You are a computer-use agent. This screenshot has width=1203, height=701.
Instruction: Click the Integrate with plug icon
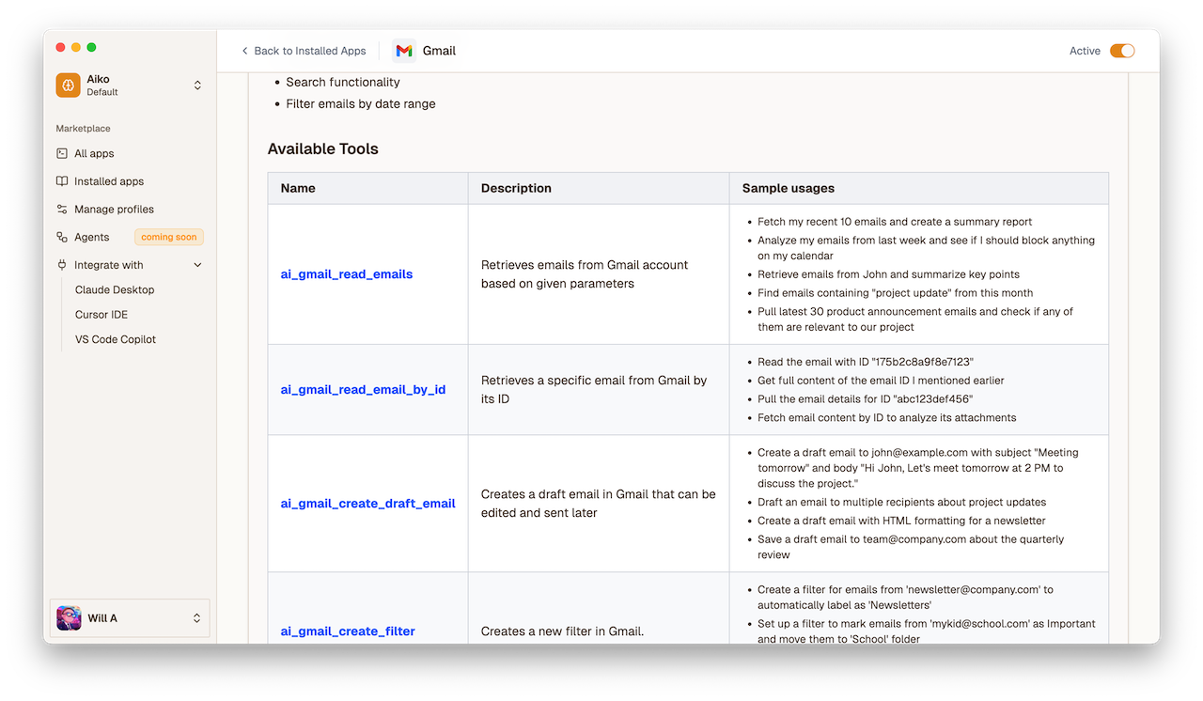click(x=62, y=265)
